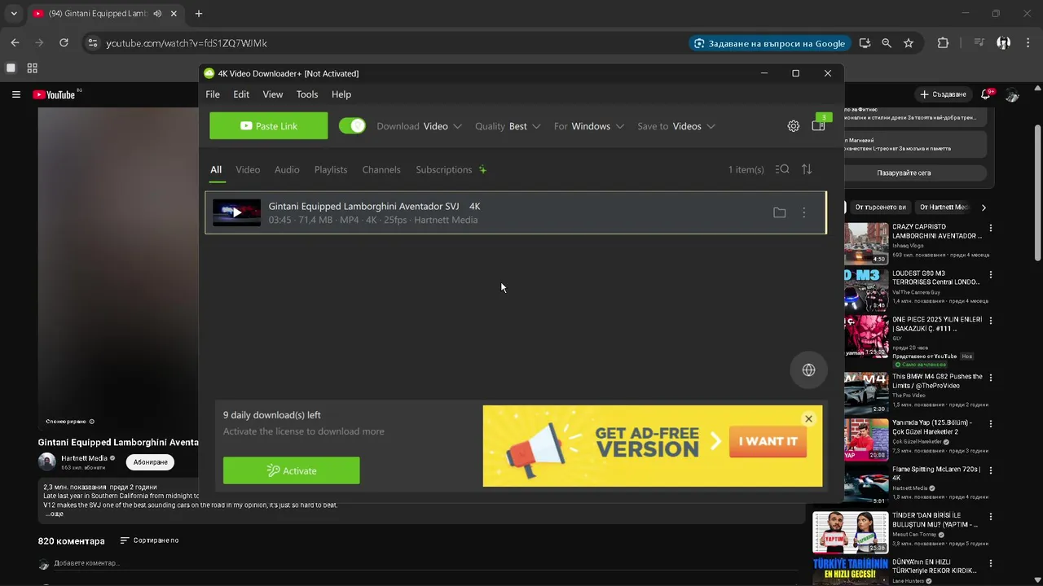Open the File menu in 4K Video Downloader
This screenshot has height=586, width=1043.
[x=213, y=94]
